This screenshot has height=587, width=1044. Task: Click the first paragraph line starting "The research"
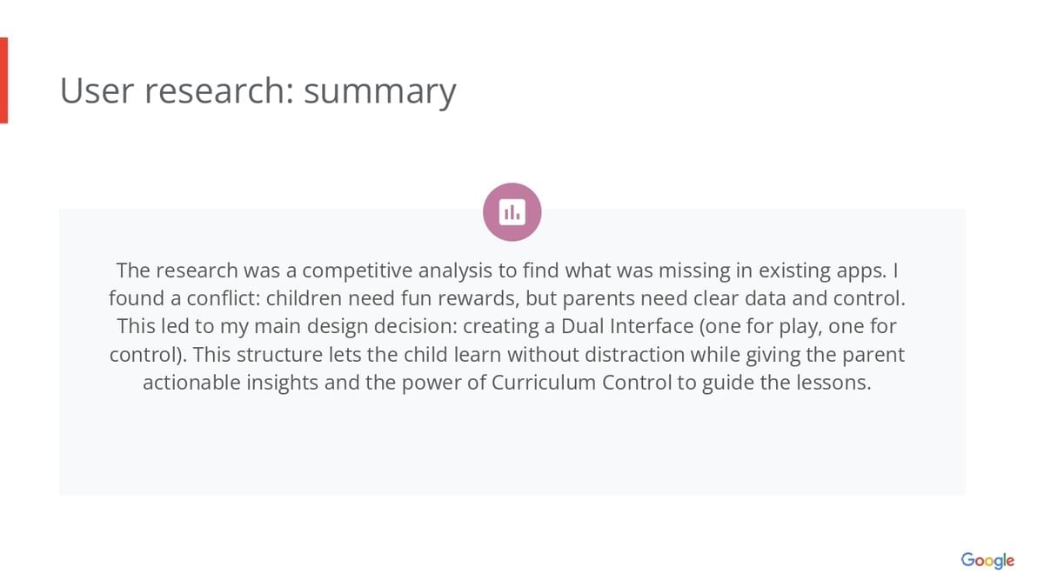point(512,270)
